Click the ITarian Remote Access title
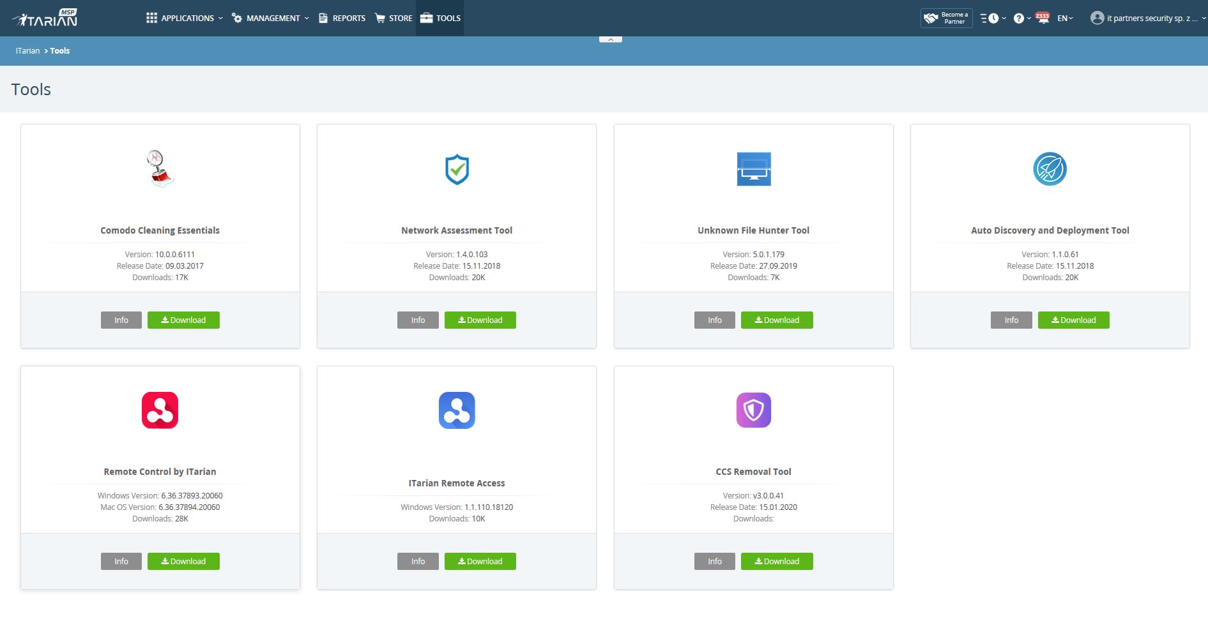The image size is (1208, 644). (457, 483)
